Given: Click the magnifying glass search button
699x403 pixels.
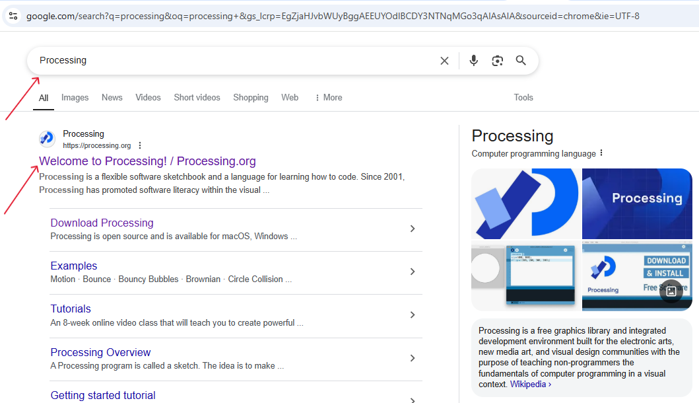Looking at the screenshot, I should pyautogui.click(x=521, y=60).
